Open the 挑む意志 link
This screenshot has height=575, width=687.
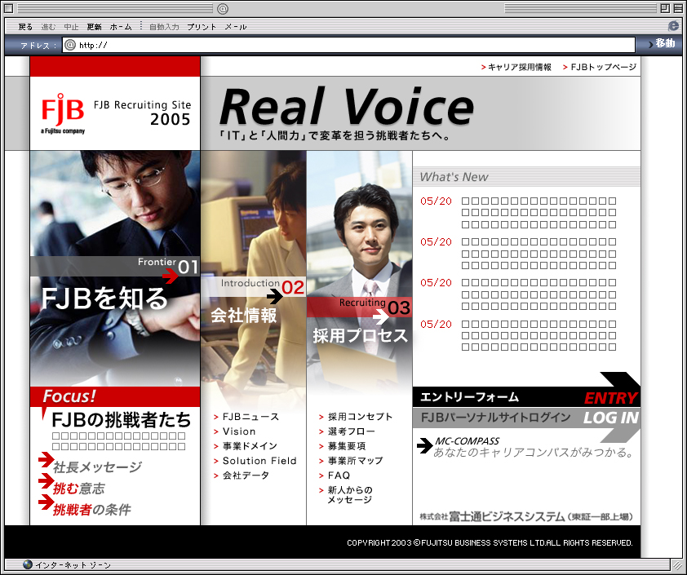pos(79,489)
